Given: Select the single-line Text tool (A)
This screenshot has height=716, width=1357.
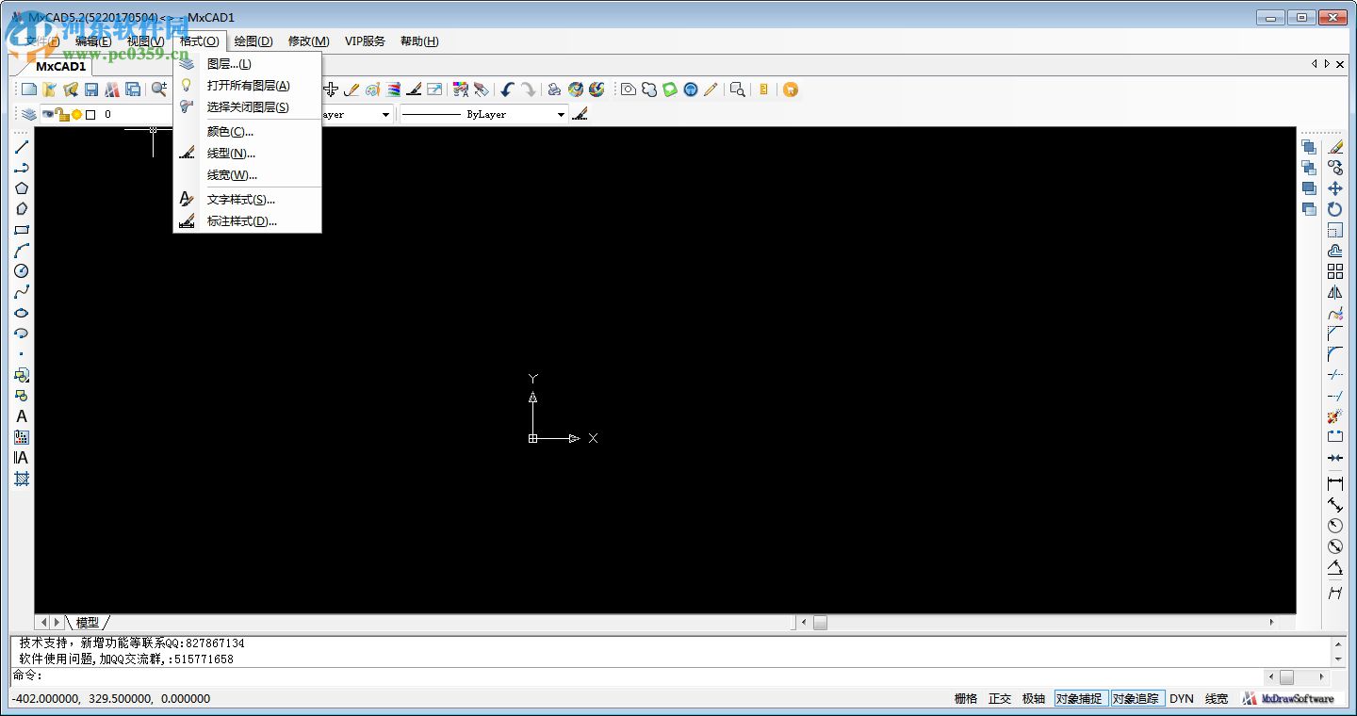Looking at the screenshot, I should pyautogui.click(x=21, y=416).
